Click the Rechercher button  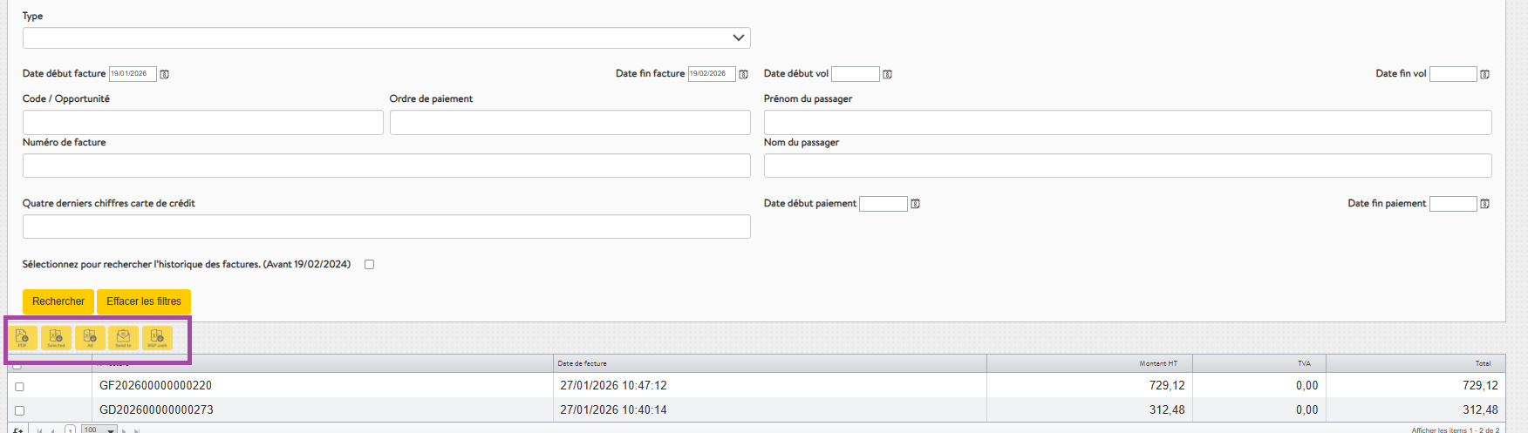coord(58,301)
